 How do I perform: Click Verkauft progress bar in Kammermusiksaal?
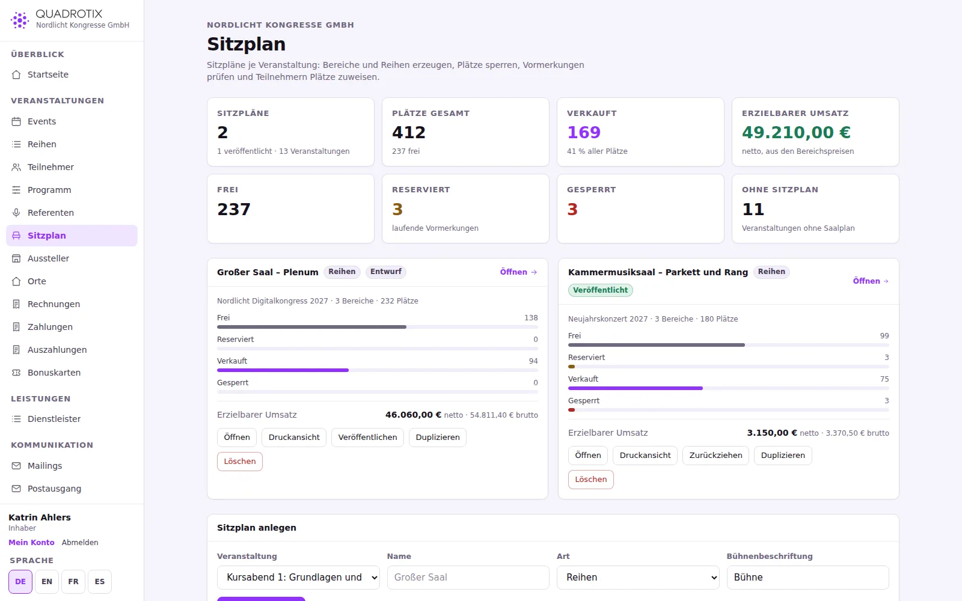[x=729, y=388]
